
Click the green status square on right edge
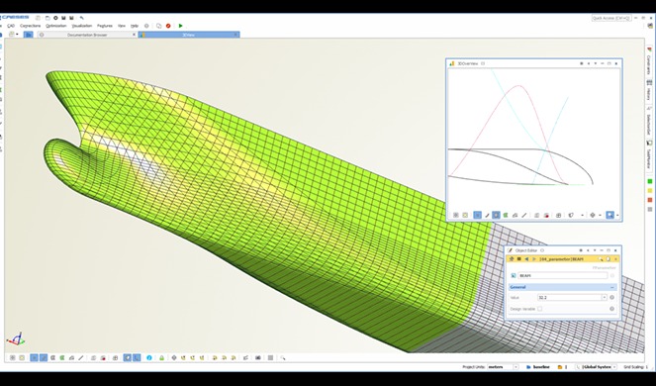[650, 182]
